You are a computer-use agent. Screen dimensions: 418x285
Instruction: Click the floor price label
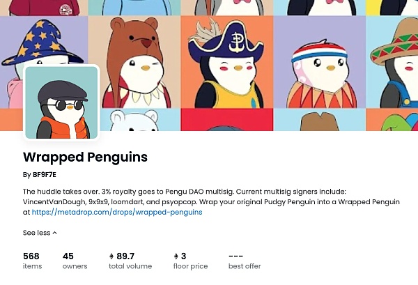[x=190, y=266]
